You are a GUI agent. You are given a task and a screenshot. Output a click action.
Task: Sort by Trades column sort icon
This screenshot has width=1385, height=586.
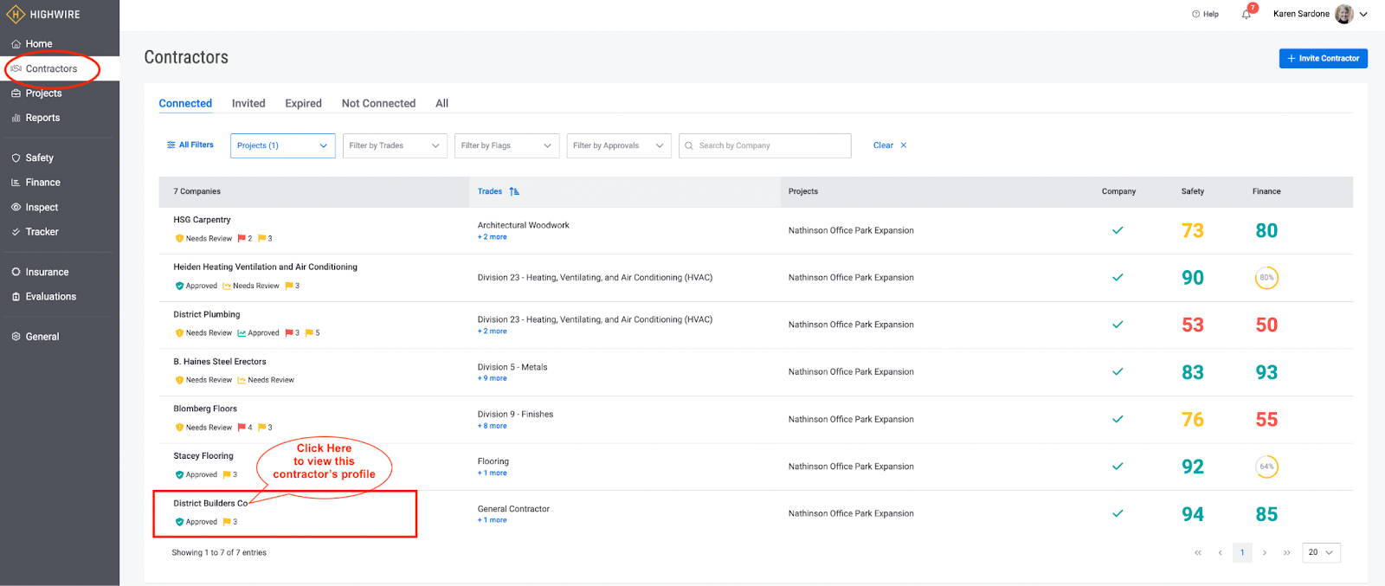click(514, 191)
